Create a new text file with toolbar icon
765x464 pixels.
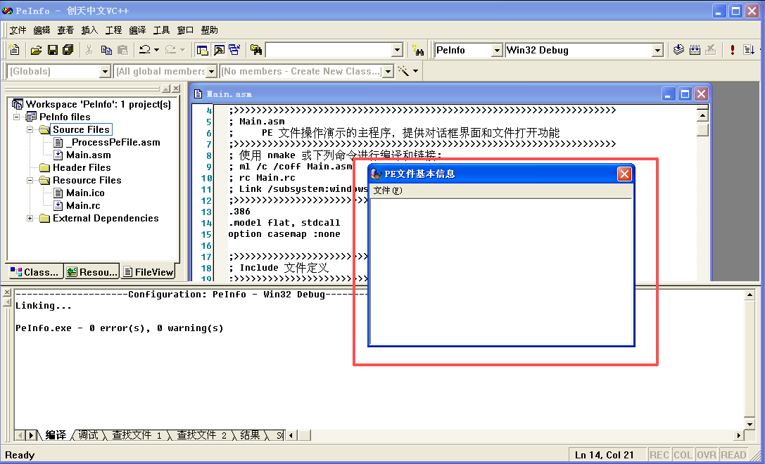point(14,50)
